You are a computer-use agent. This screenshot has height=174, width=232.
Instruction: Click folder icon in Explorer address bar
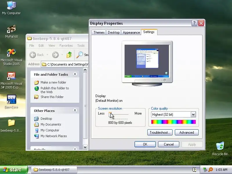click(x=44, y=64)
